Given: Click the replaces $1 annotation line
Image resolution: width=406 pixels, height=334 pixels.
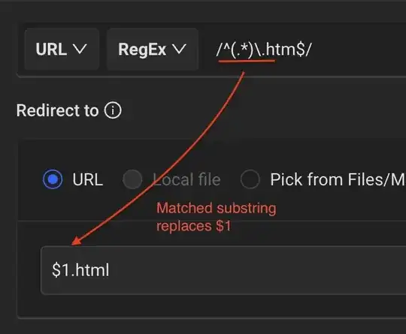Looking at the screenshot, I should click(193, 226).
